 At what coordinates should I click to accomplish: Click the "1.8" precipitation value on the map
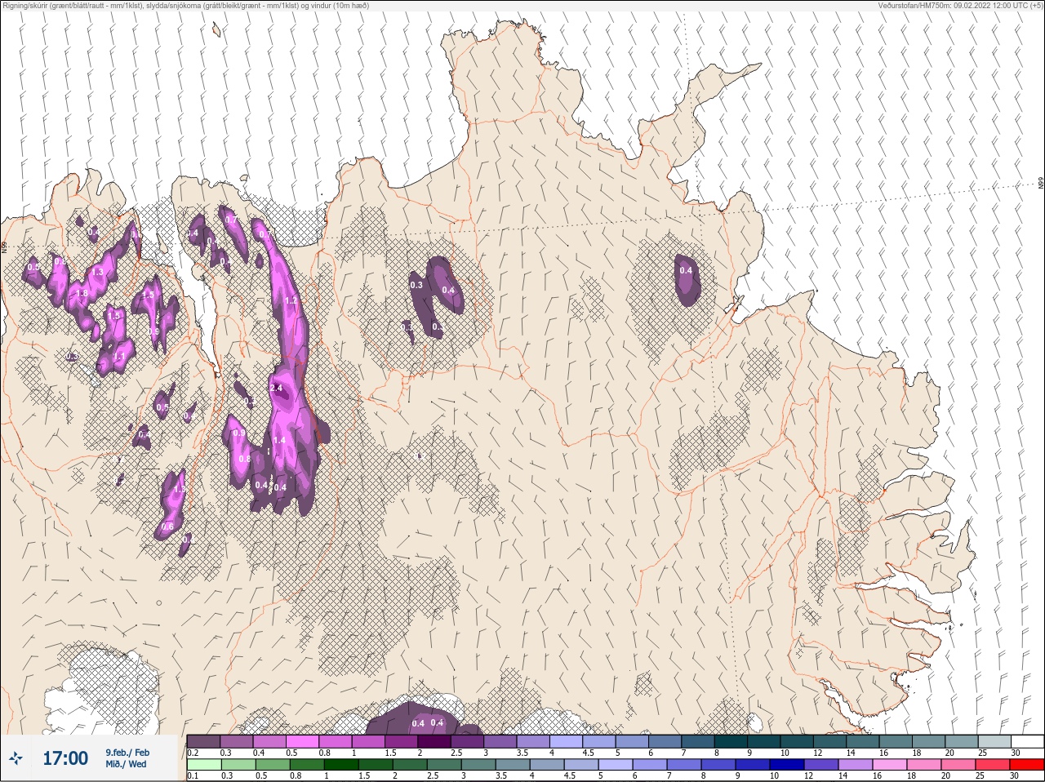(x=81, y=294)
